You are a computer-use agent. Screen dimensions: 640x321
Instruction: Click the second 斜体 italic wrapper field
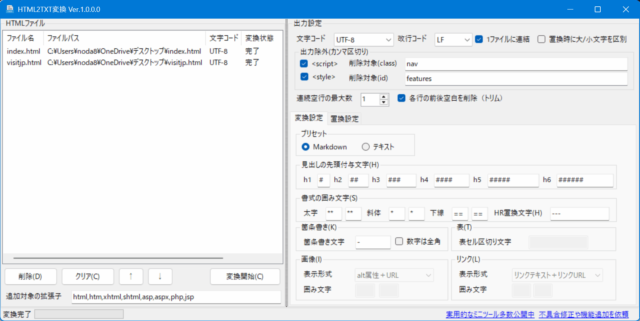[416, 213]
